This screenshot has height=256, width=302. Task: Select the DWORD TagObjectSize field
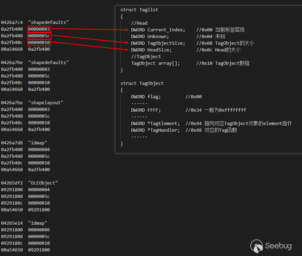(x=158, y=43)
